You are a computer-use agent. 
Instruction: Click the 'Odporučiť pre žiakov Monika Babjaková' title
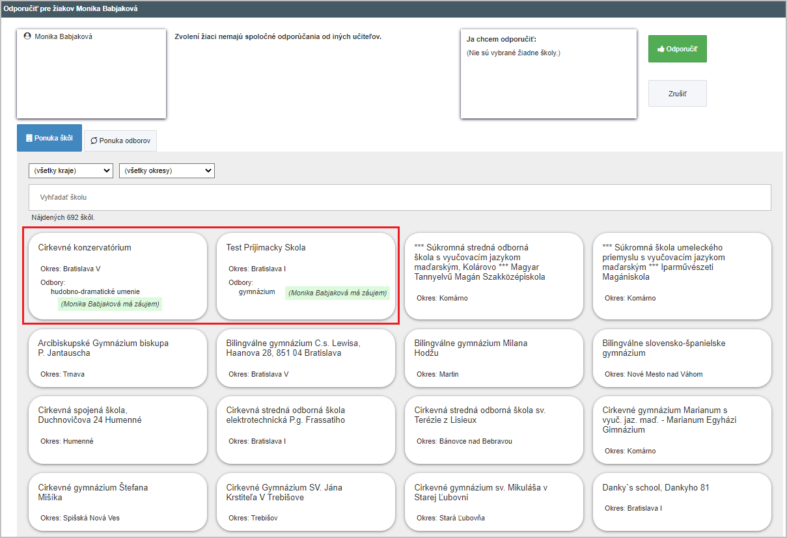pyautogui.click(x=70, y=9)
